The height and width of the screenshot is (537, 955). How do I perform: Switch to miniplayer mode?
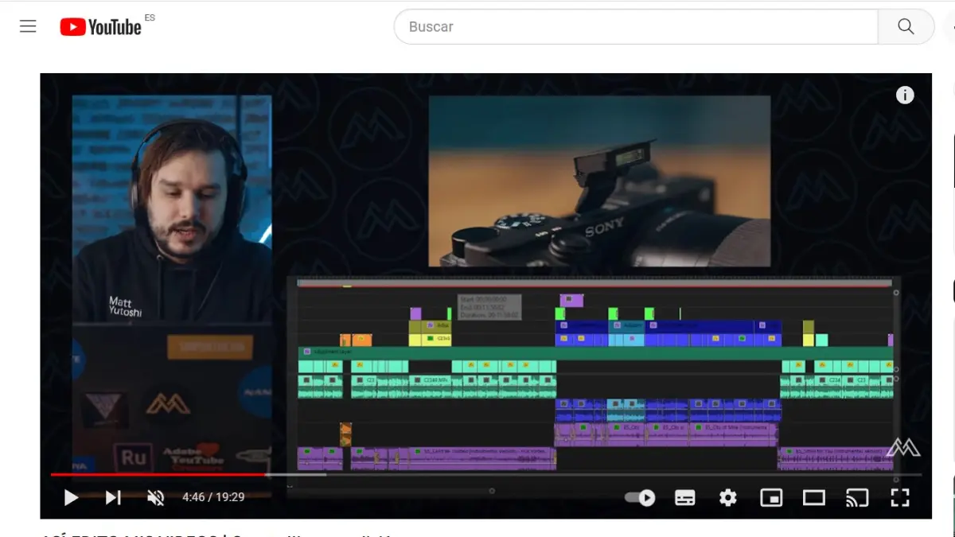point(770,497)
